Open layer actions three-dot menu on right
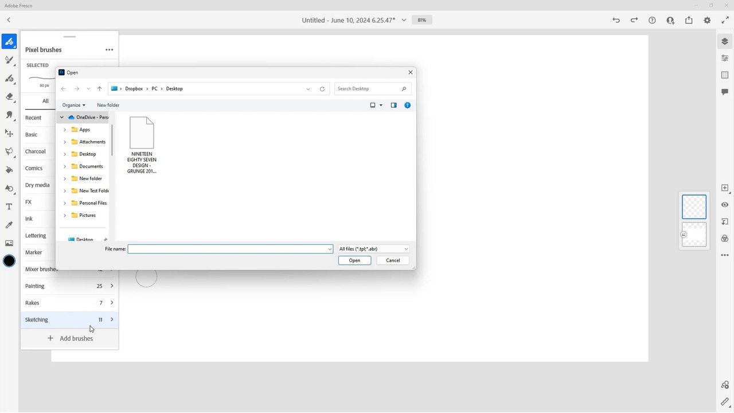The image size is (734, 413). (x=725, y=255)
